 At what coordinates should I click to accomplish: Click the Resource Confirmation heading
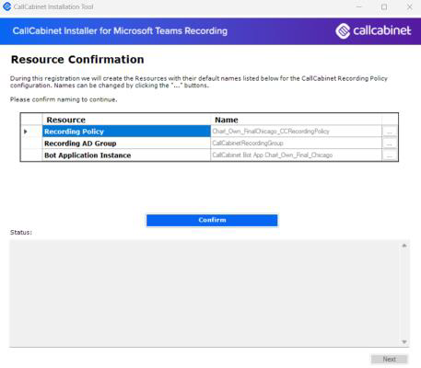point(77,60)
